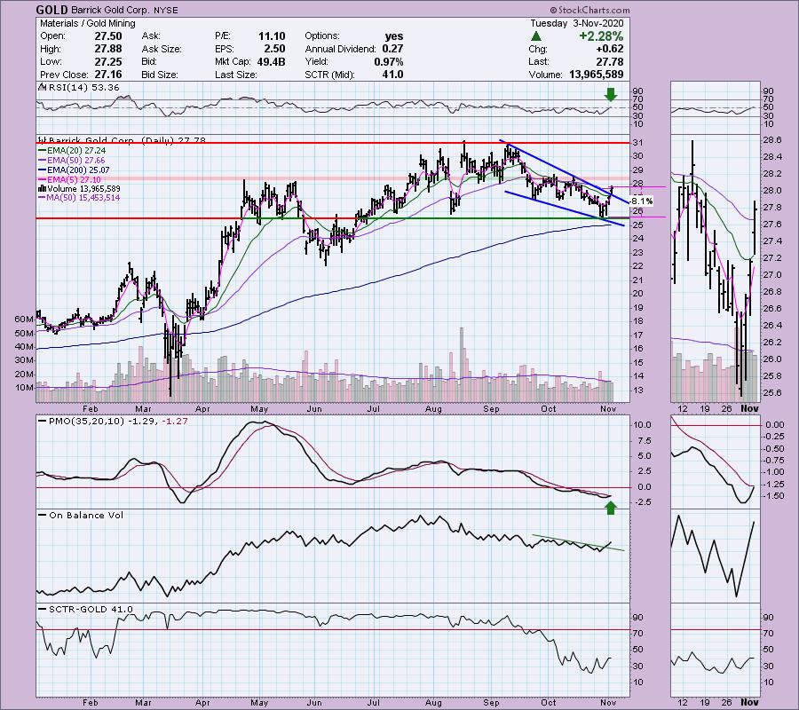This screenshot has width=799, height=710.
Task: Click 25.6 on the zoomed price axis
Action: 773,392
